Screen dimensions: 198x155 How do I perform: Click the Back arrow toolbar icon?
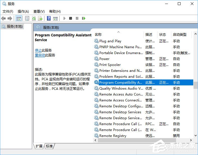(x=3, y=19)
